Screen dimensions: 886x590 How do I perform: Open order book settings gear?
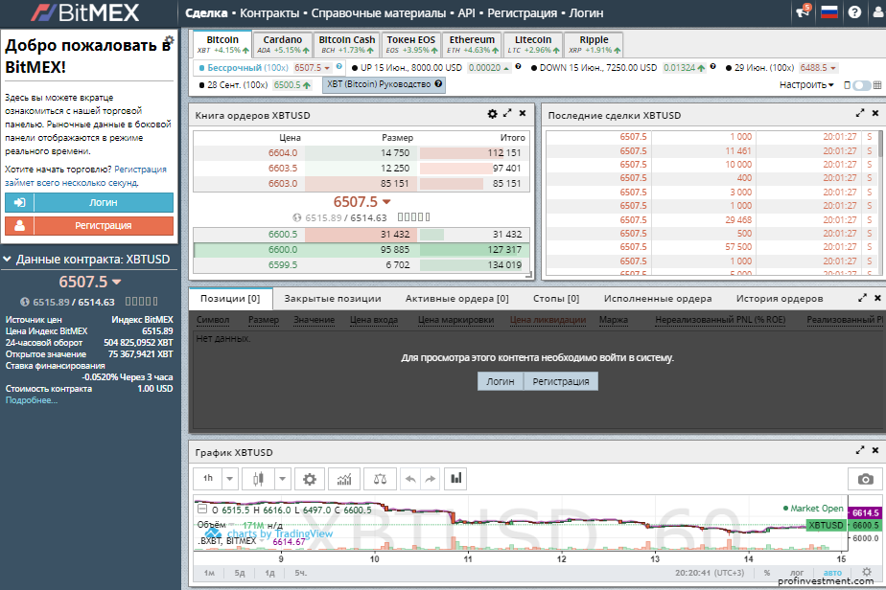[493, 114]
